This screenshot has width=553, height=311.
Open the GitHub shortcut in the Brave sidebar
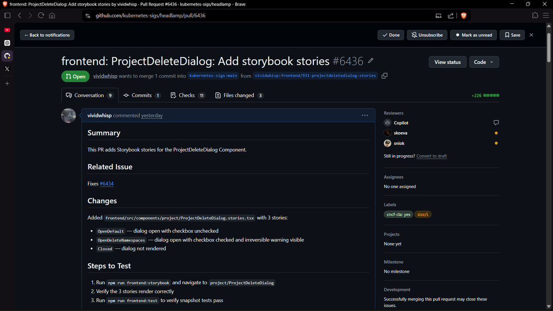pos(7,56)
